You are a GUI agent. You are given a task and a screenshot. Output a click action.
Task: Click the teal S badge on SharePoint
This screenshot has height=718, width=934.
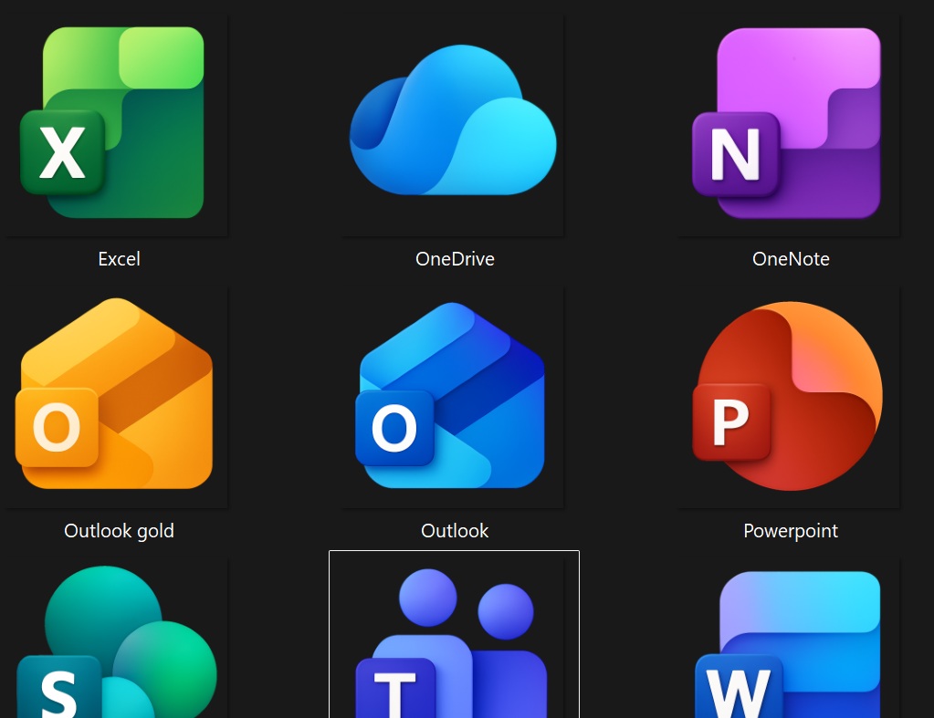pos(57,691)
